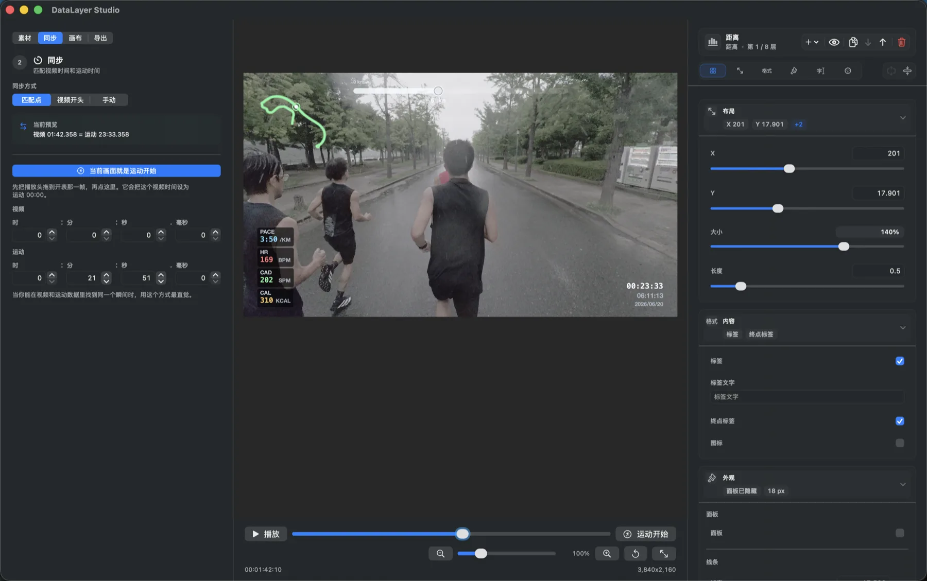
Task: Uncheck the 标签 checkbox
Action: (x=900, y=361)
